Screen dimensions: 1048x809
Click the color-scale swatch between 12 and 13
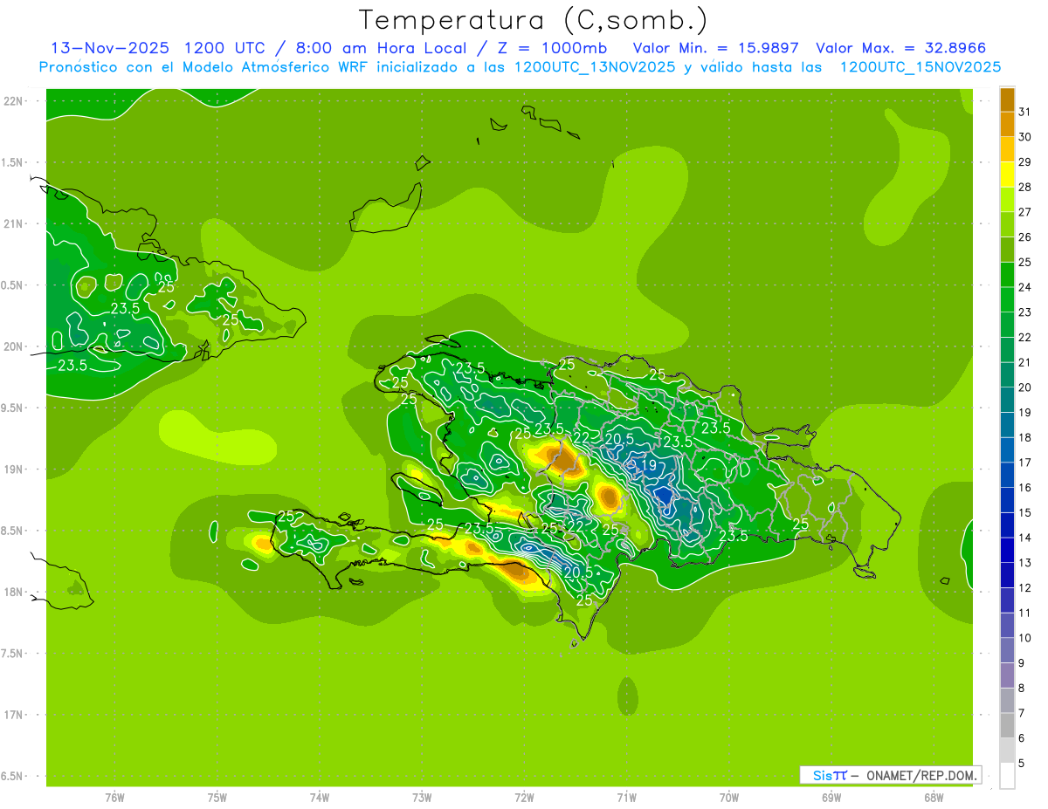[x=1007, y=575]
